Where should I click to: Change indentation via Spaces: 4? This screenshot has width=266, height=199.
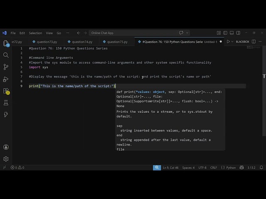[x=188, y=167]
